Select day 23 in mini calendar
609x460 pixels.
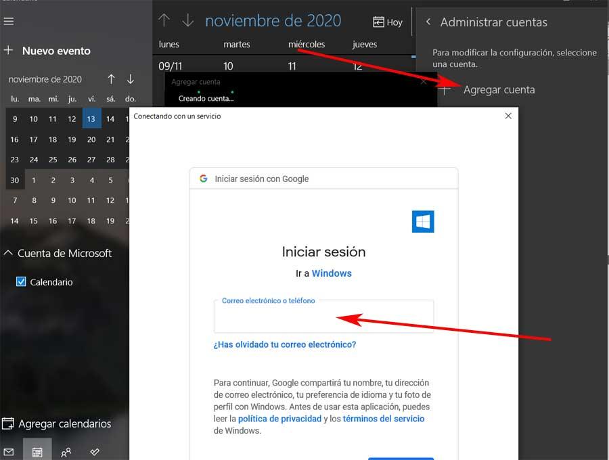(x=15, y=160)
